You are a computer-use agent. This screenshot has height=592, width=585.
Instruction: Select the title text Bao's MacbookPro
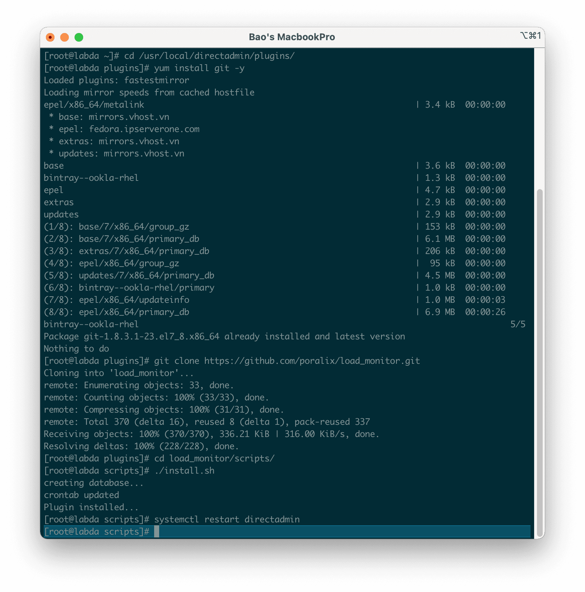pyautogui.click(x=292, y=37)
